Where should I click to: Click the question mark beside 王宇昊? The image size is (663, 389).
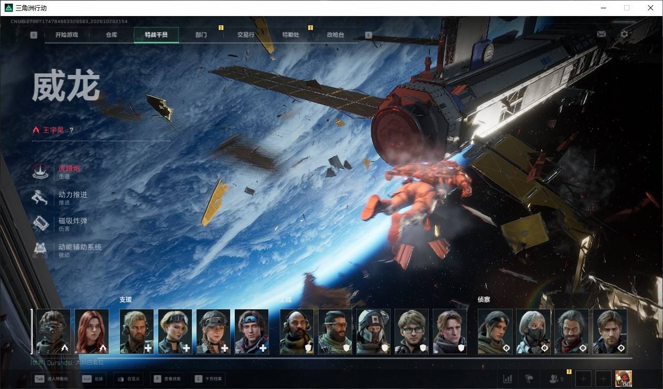point(71,130)
